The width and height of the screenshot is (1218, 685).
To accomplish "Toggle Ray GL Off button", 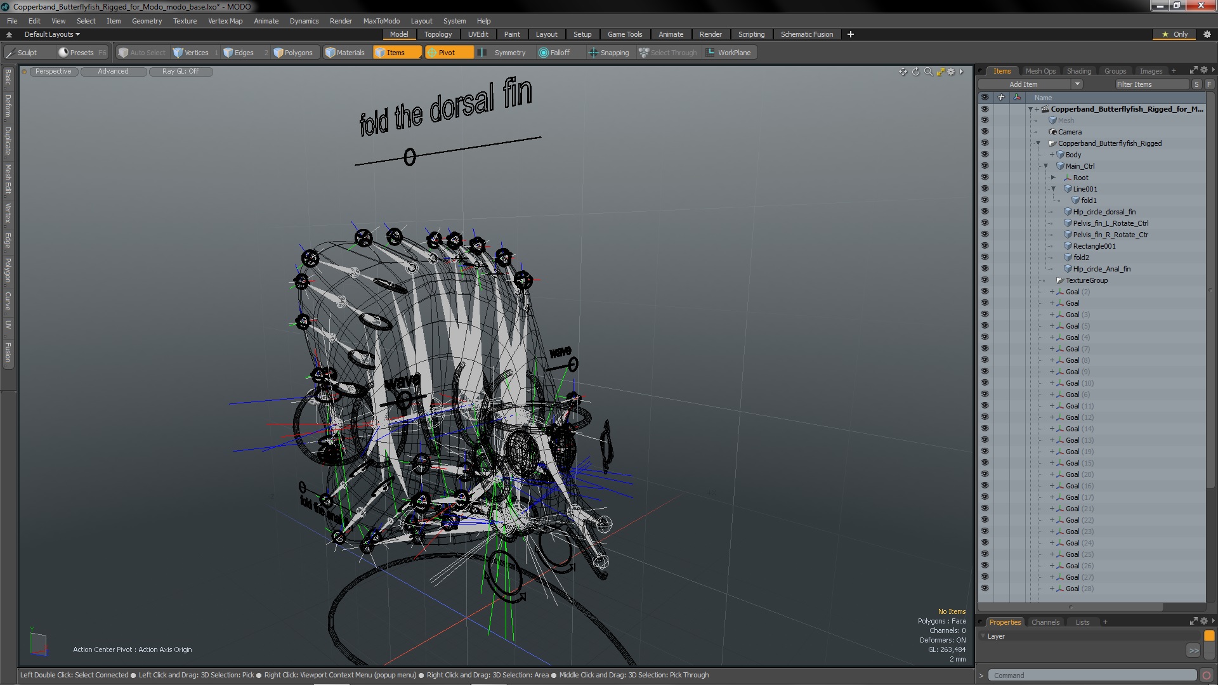I will point(181,72).
